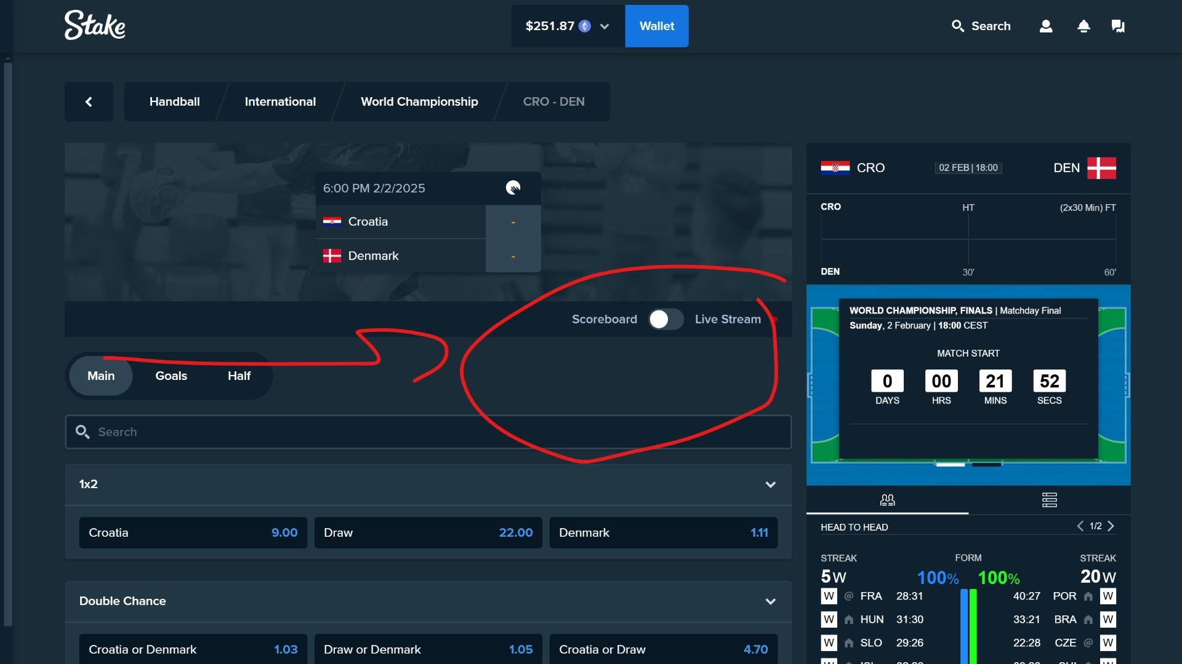
Task: Click the home icon beside HUN
Action: tap(849, 620)
